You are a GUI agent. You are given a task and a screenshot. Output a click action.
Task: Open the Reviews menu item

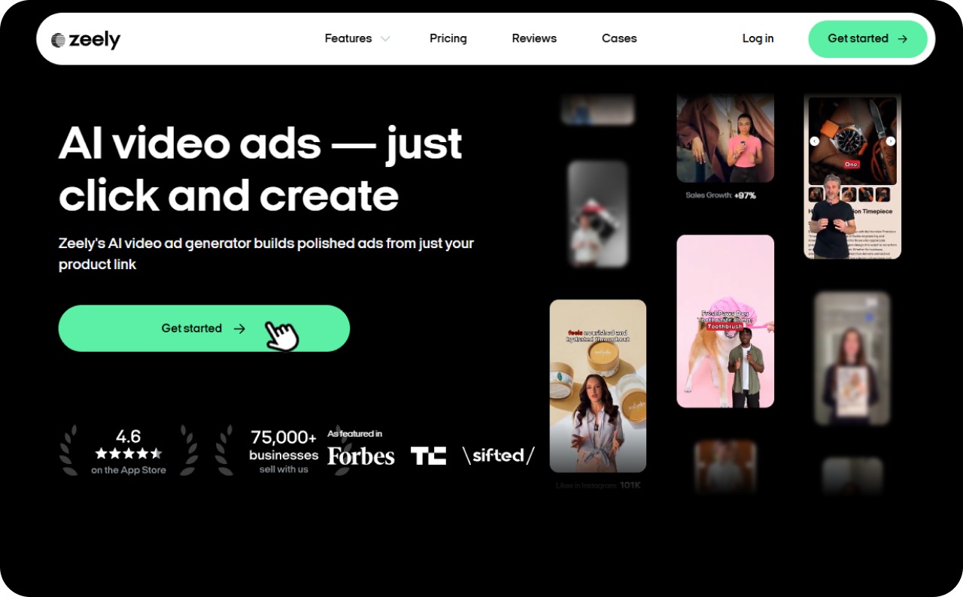click(x=534, y=38)
